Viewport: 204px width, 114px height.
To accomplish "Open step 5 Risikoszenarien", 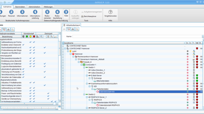I will (x=47, y=14).
